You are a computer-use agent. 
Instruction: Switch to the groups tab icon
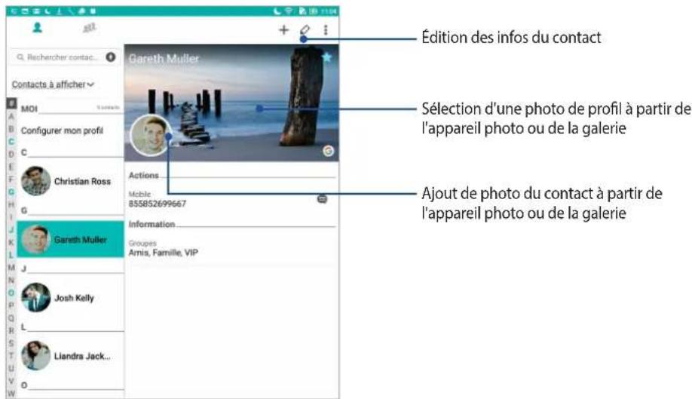pyautogui.click(x=87, y=29)
